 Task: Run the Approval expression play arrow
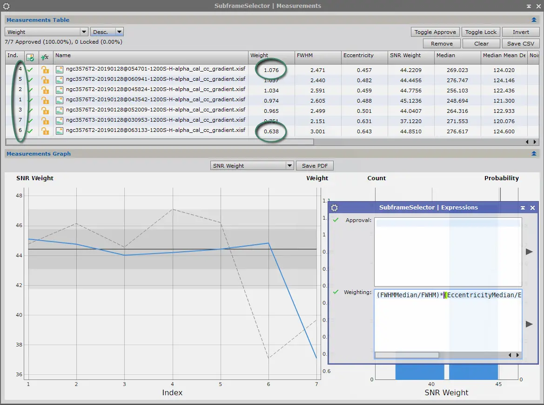(x=529, y=252)
